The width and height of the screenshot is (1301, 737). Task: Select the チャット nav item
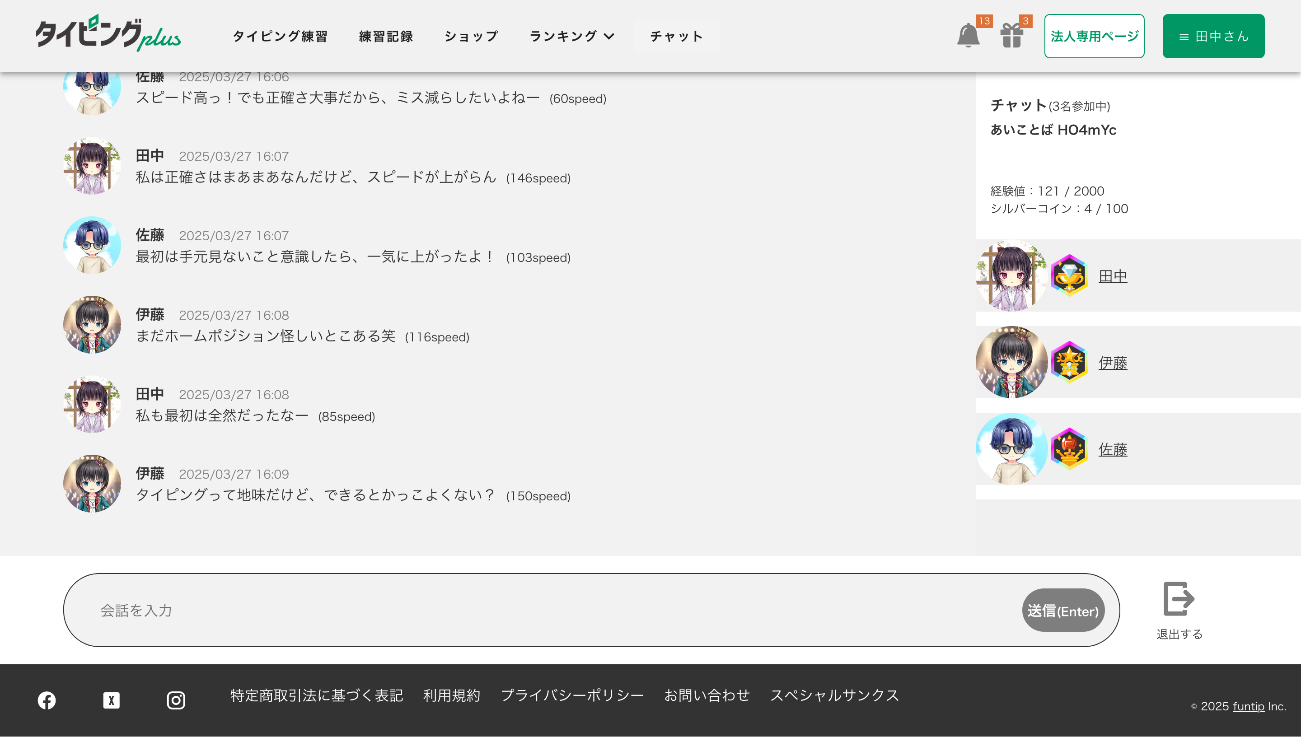[676, 37]
